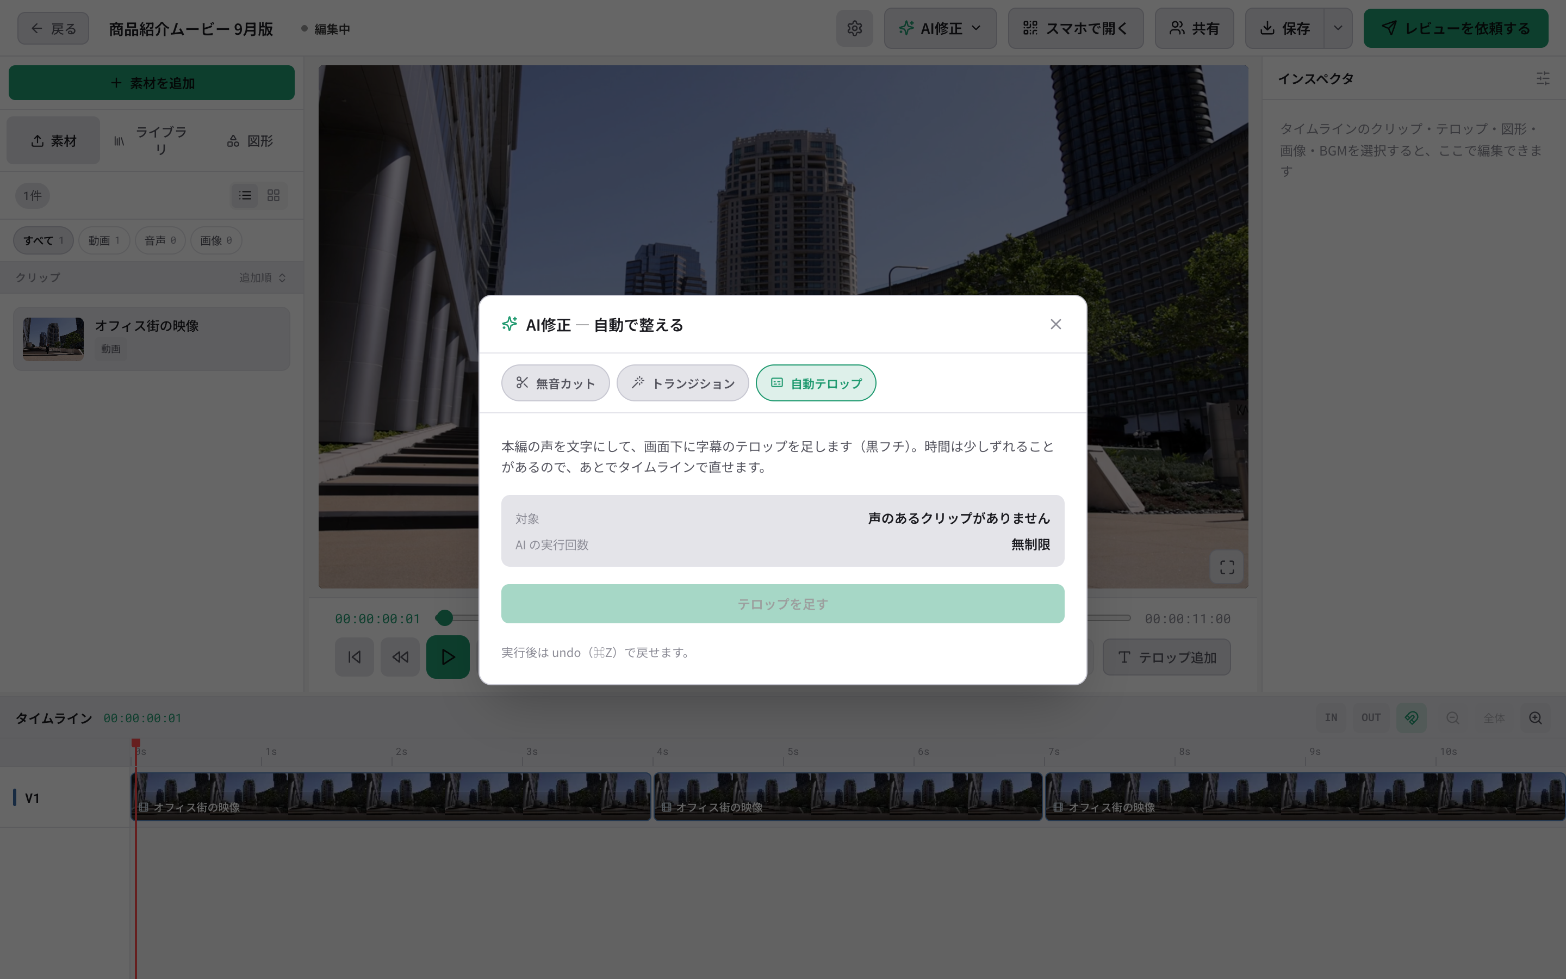Screen dimensions: 1566x979
Task: Filter clips by すべて
Action: 43,240
